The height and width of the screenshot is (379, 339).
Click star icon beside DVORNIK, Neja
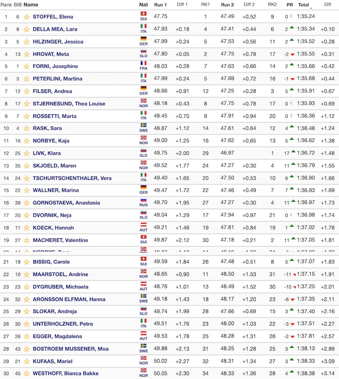26,215
